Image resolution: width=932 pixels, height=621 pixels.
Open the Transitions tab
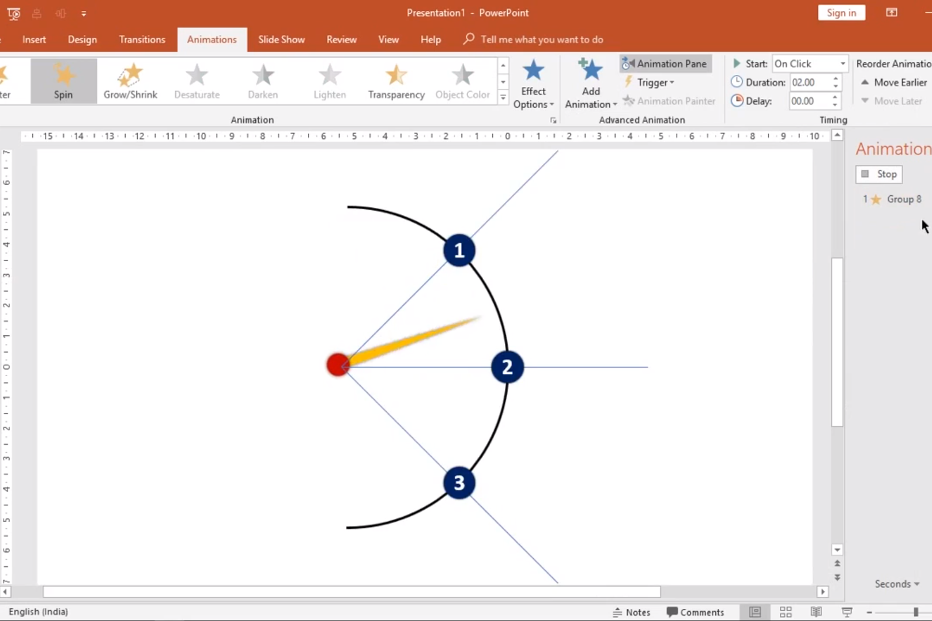142,40
